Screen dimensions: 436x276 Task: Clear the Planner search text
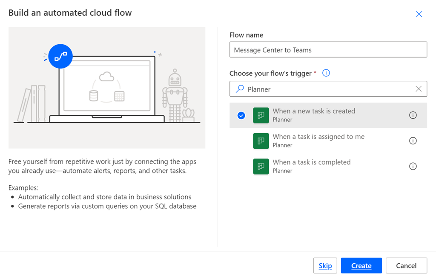419,89
